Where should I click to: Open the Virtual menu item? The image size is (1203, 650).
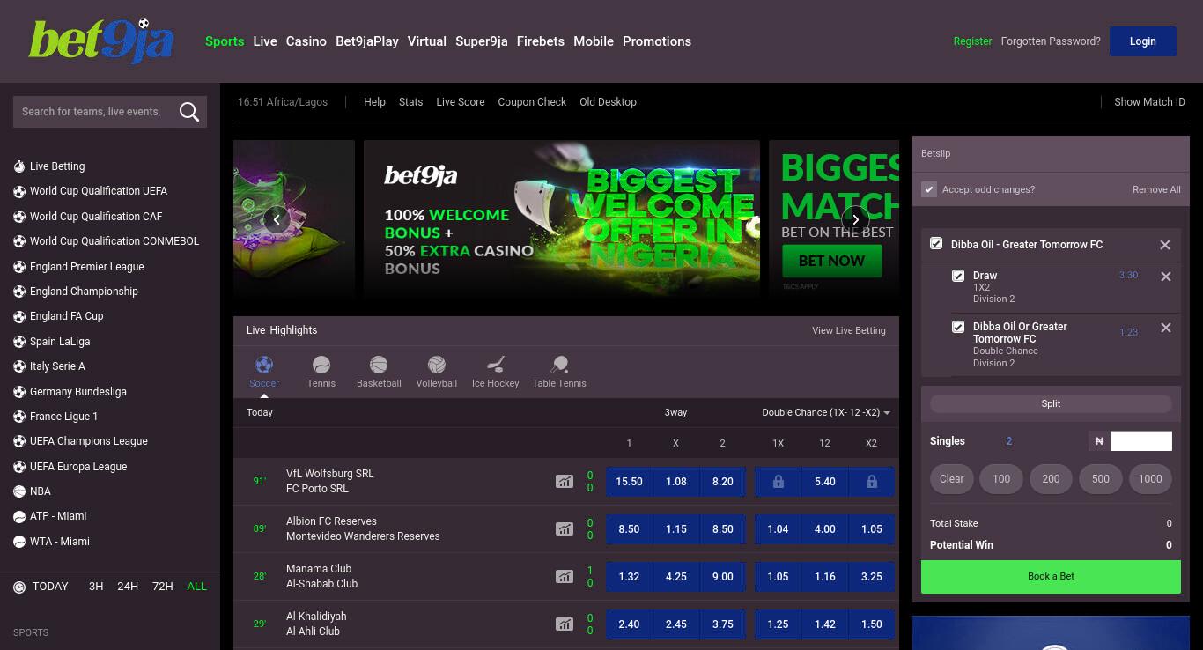coord(427,41)
